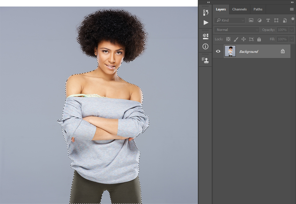Filter layers by shape layers icon
Screen dimensions: 296x204
276,21
